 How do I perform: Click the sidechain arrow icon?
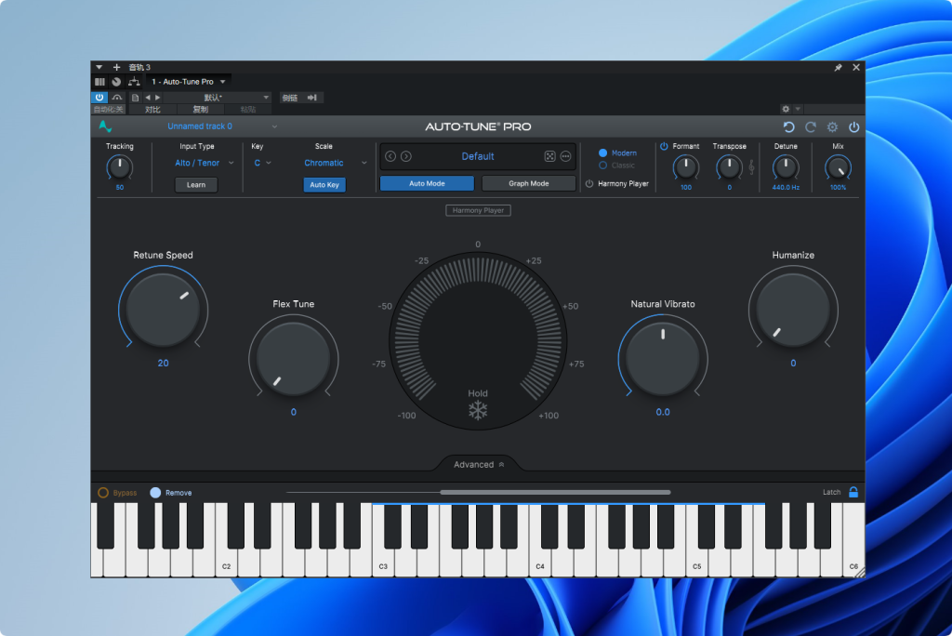(x=312, y=98)
